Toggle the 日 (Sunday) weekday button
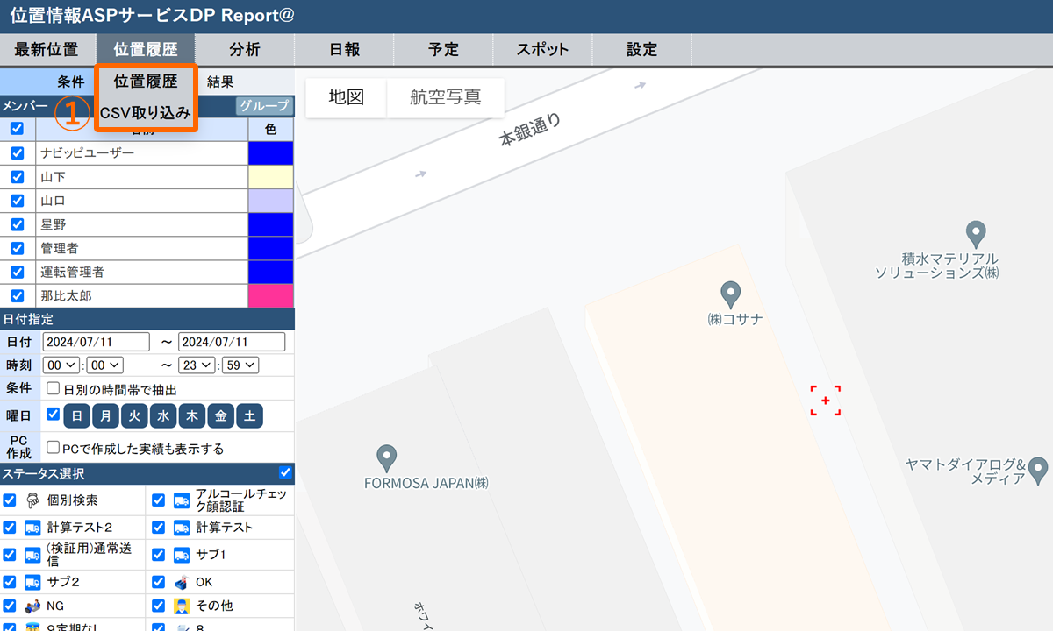The height and width of the screenshot is (631, 1053). pyautogui.click(x=77, y=416)
